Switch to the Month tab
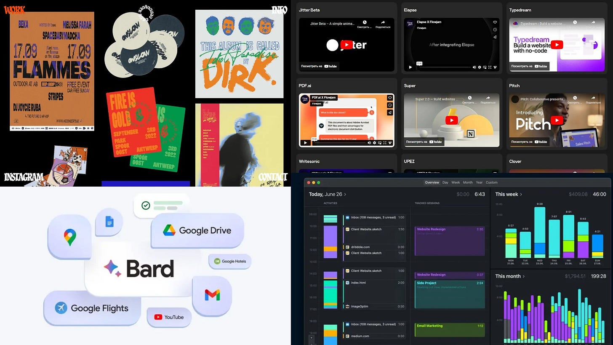Screen dimensions: 613x345 tap(468, 182)
